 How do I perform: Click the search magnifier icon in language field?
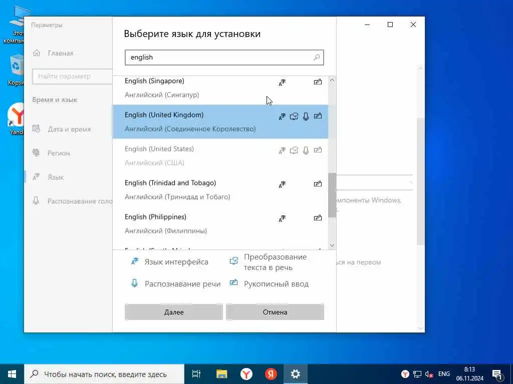pyautogui.click(x=317, y=57)
